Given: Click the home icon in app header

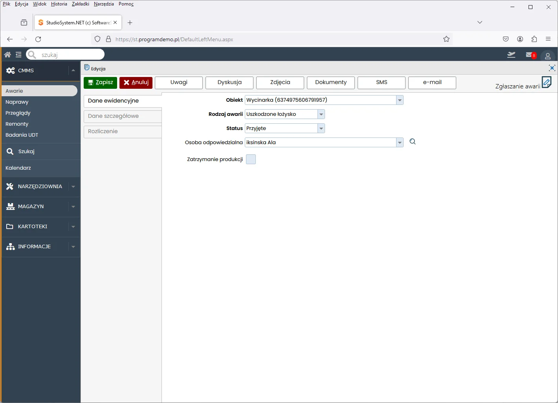Looking at the screenshot, I should [x=7, y=55].
